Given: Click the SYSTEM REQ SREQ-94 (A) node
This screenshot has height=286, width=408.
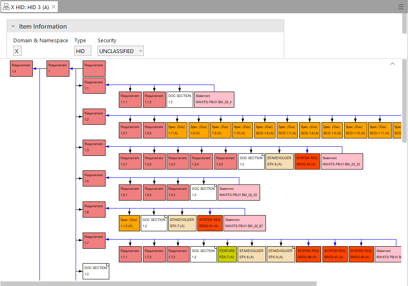Looking at the screenshot, I should point(307,161).
